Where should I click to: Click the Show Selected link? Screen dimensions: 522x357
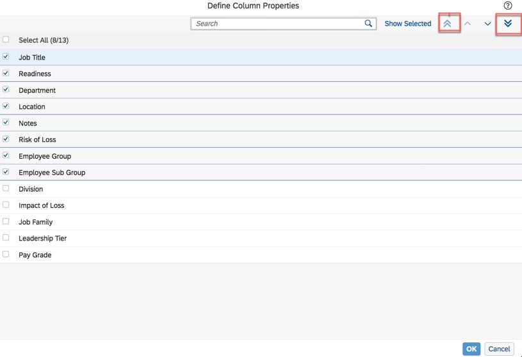pos(407,24)
